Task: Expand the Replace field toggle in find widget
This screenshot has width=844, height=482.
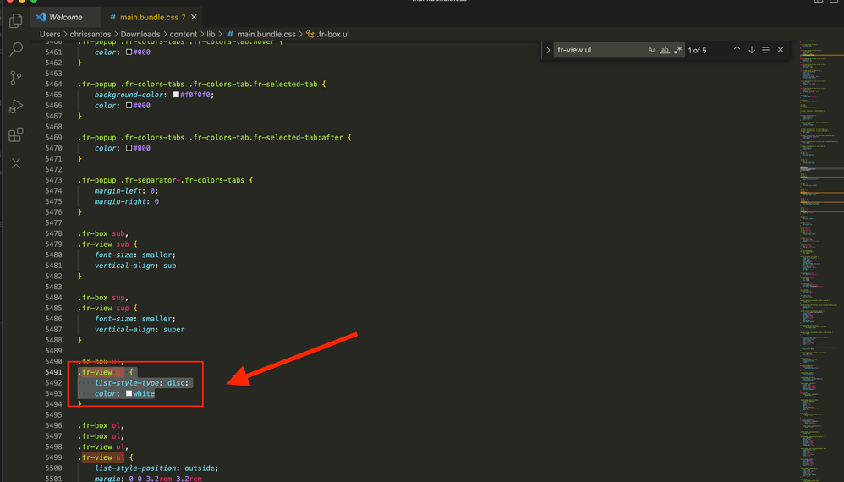Action: pos(548,50)
